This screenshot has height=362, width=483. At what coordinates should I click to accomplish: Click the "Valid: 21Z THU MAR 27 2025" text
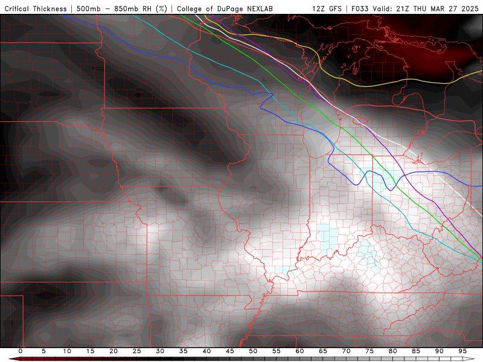426,9
